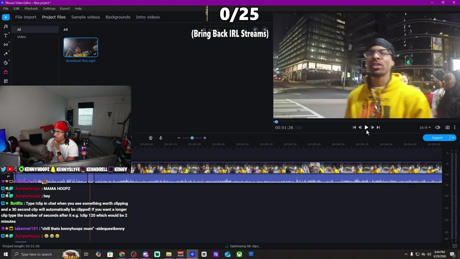Skip to the previous clip start
The height and width of the screenshot is (259, 460).
point(354,127)
